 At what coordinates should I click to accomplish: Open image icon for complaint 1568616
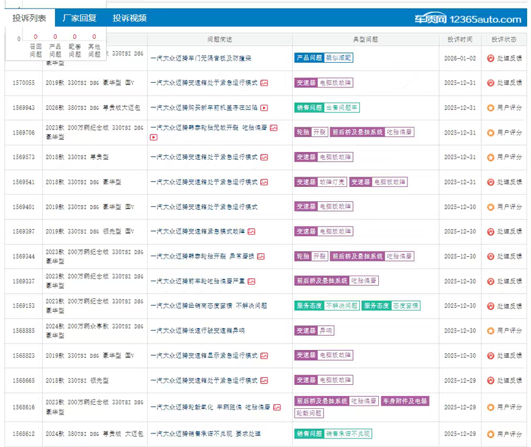click(x=277, y=408)
